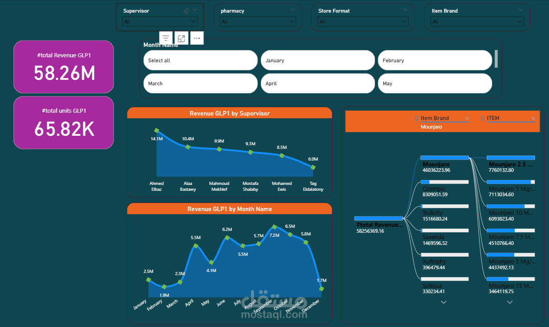
Task: Show more items via chevron under Mounjaro 15
Action: point(510,302)
